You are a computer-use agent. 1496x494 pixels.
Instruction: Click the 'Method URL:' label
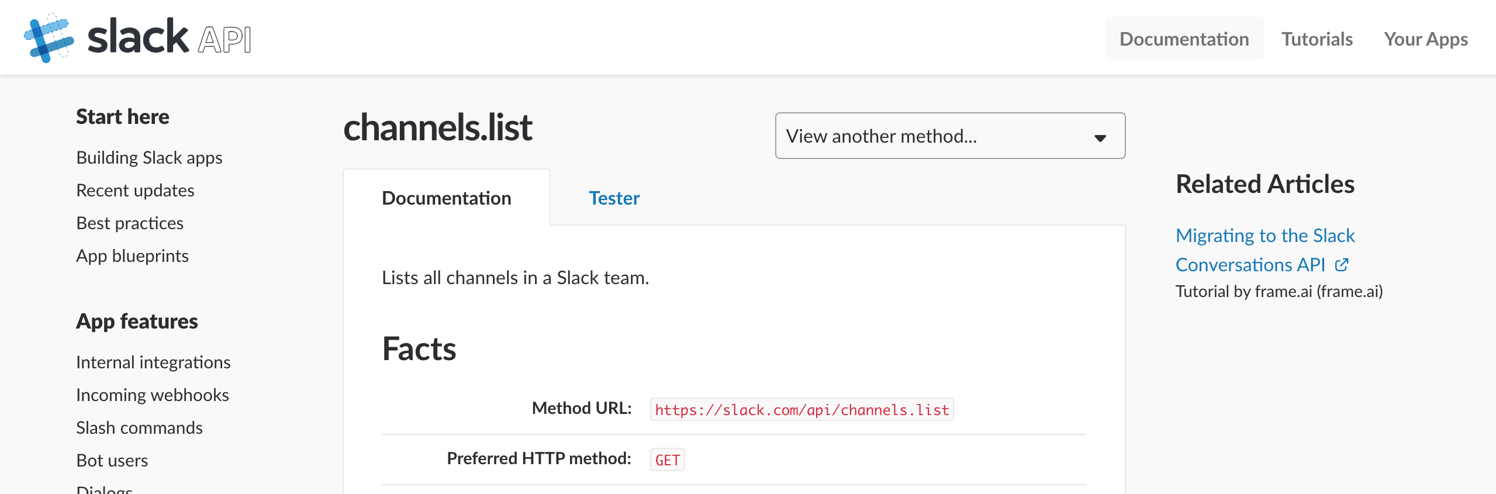pyautogui.click(x=582, y=408)
